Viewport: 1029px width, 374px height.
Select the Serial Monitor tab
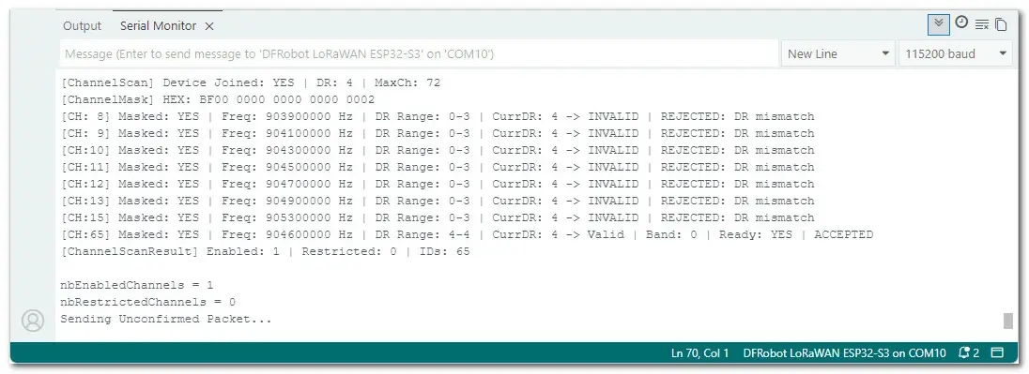click(158, 26)
